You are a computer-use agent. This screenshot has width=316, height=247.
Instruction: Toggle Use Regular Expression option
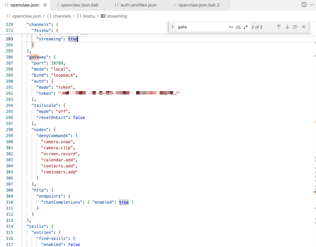pos(246,27)
